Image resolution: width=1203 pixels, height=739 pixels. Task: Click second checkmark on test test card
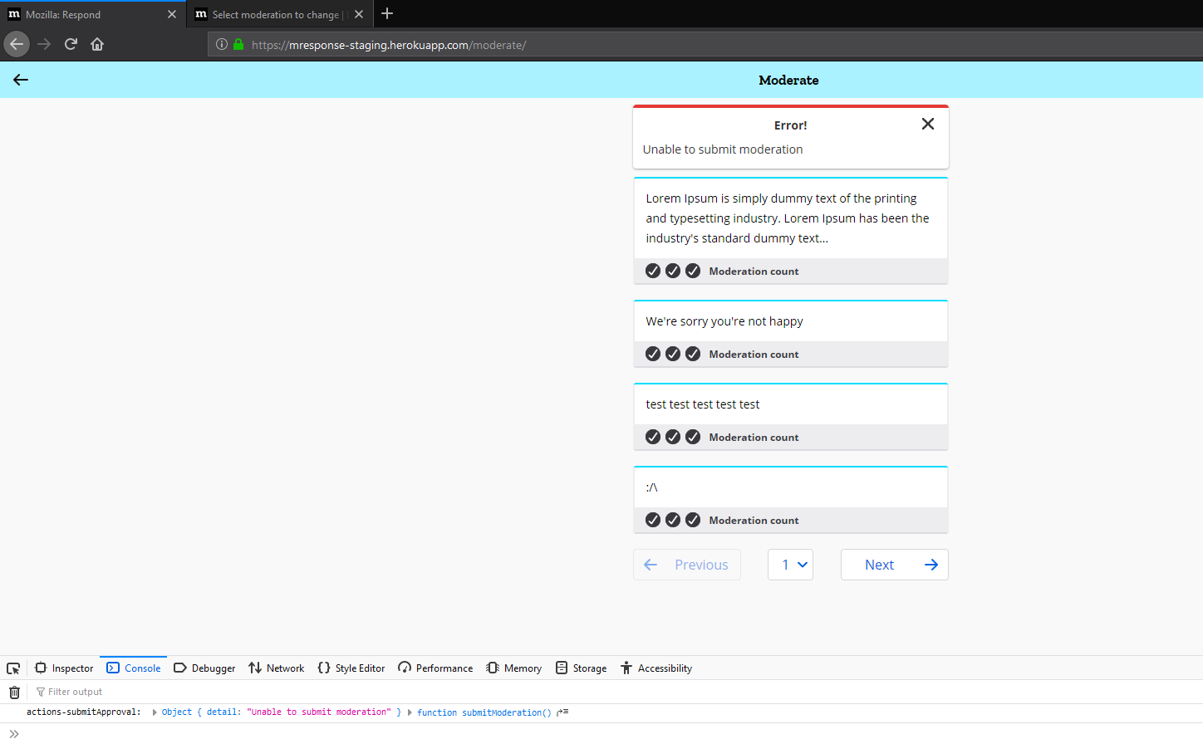pyautogui.click(x=673, y=437)
